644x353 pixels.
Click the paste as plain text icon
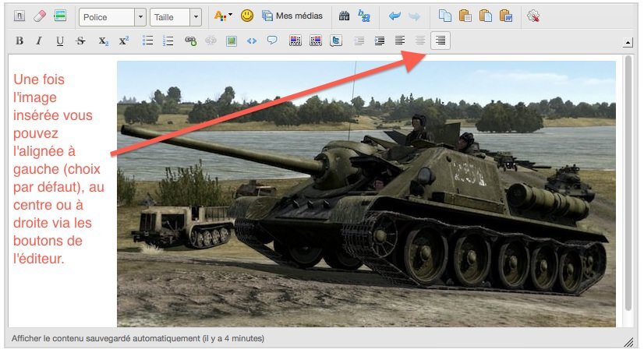click(465, 16)
